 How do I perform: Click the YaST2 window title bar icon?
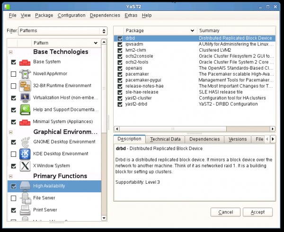coord(7,7)
